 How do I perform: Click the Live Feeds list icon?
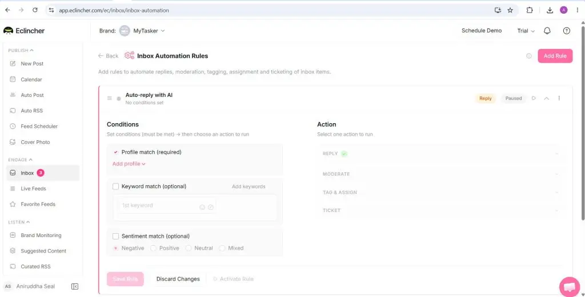click(13, 188)
